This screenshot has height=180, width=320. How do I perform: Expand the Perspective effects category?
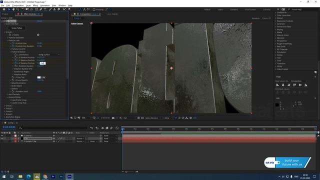[x=275, y=41]
